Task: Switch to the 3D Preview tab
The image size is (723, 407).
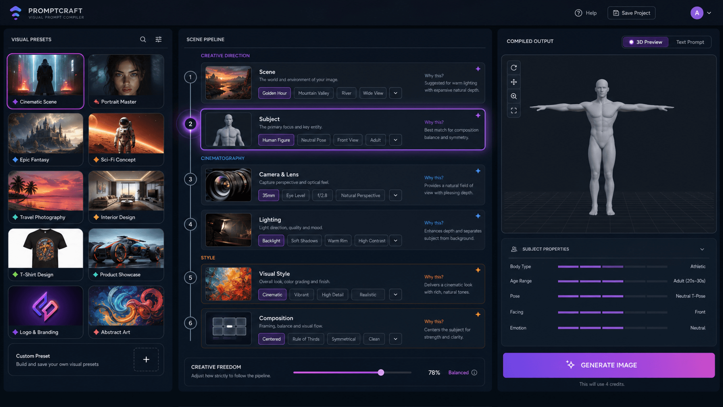Action: pyautogui.click(x=645, y=42)
